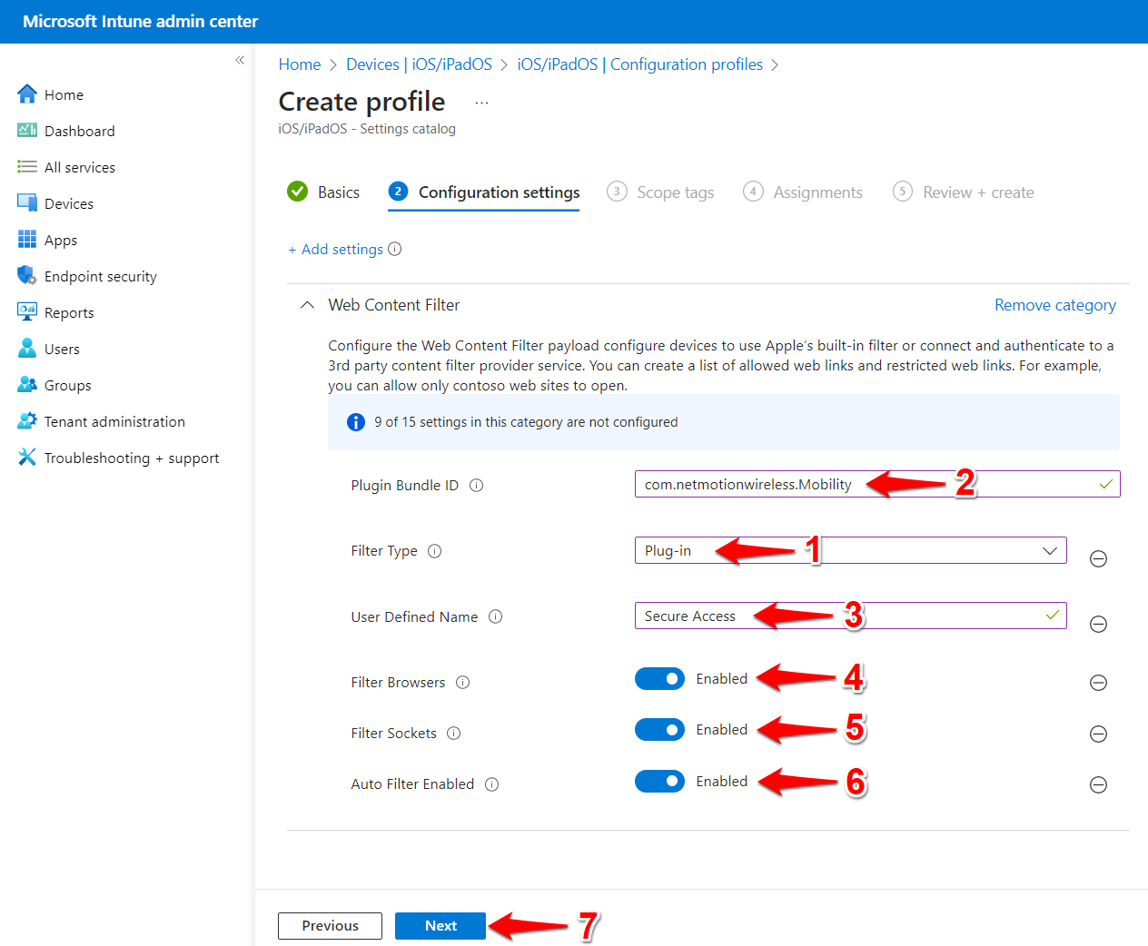Collapse the Web Content Filter category

pyautogui.click(x=308, y=305)
